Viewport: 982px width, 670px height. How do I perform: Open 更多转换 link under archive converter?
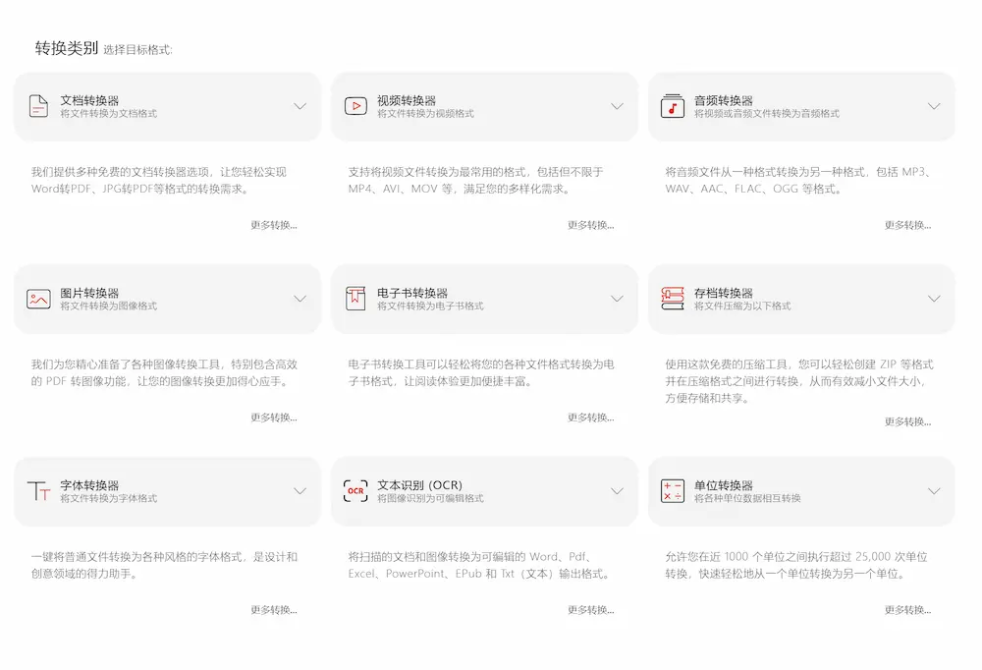point(907,421)
